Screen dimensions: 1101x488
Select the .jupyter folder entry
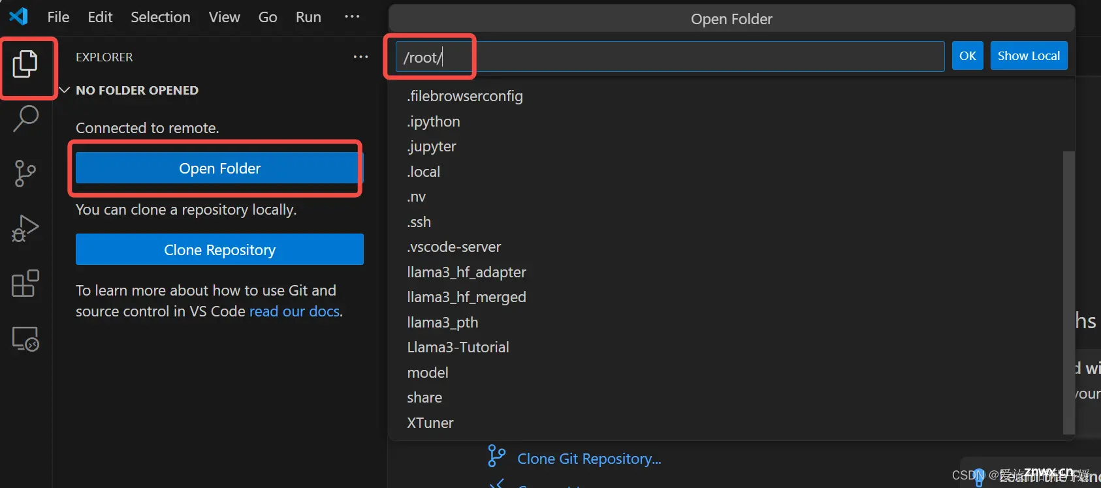click(726, 147)
